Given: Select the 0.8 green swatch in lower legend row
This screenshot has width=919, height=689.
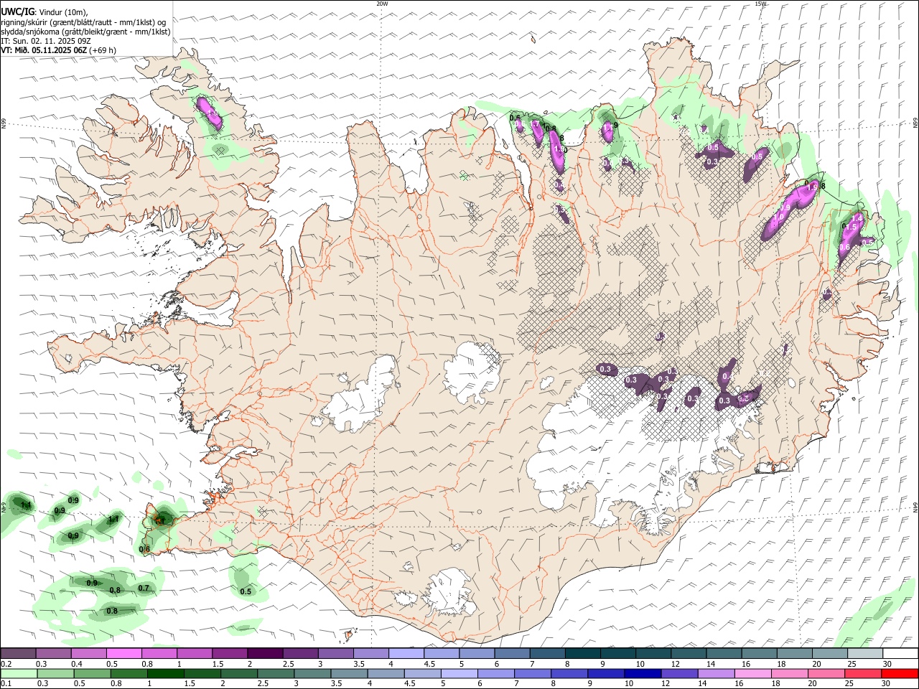Looking at the screenshot, I should (129, 674).
